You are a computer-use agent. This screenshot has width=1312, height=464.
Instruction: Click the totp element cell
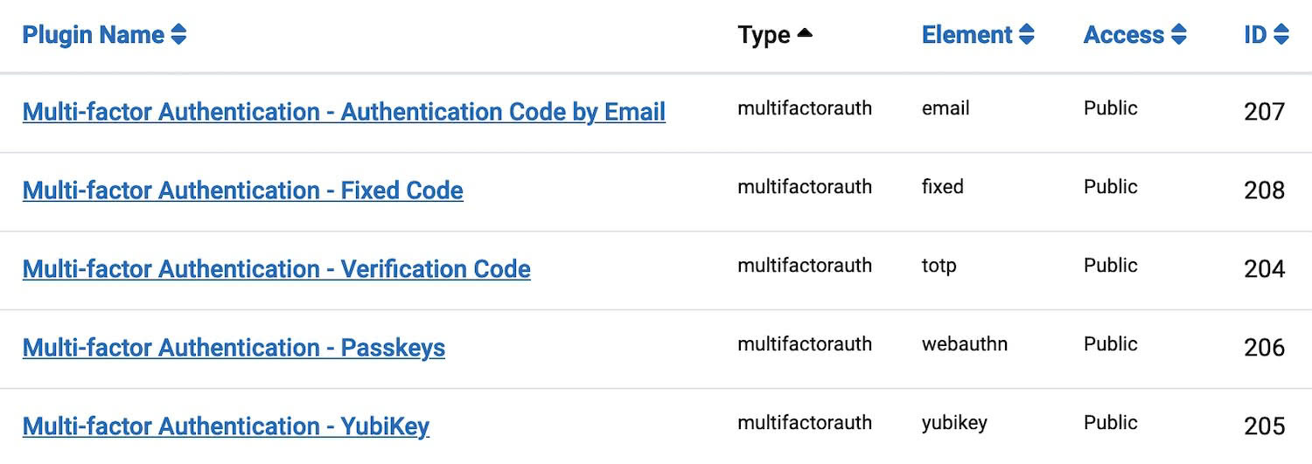(939, 266)
